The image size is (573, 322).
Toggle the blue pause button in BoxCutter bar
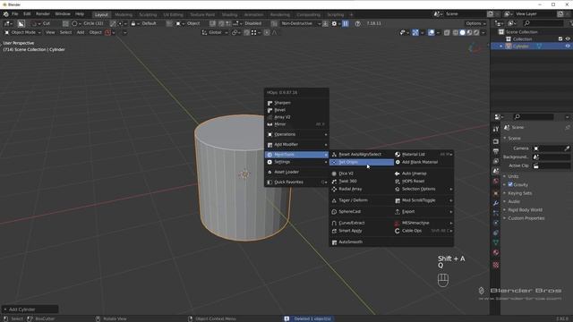tap(346, 23)
